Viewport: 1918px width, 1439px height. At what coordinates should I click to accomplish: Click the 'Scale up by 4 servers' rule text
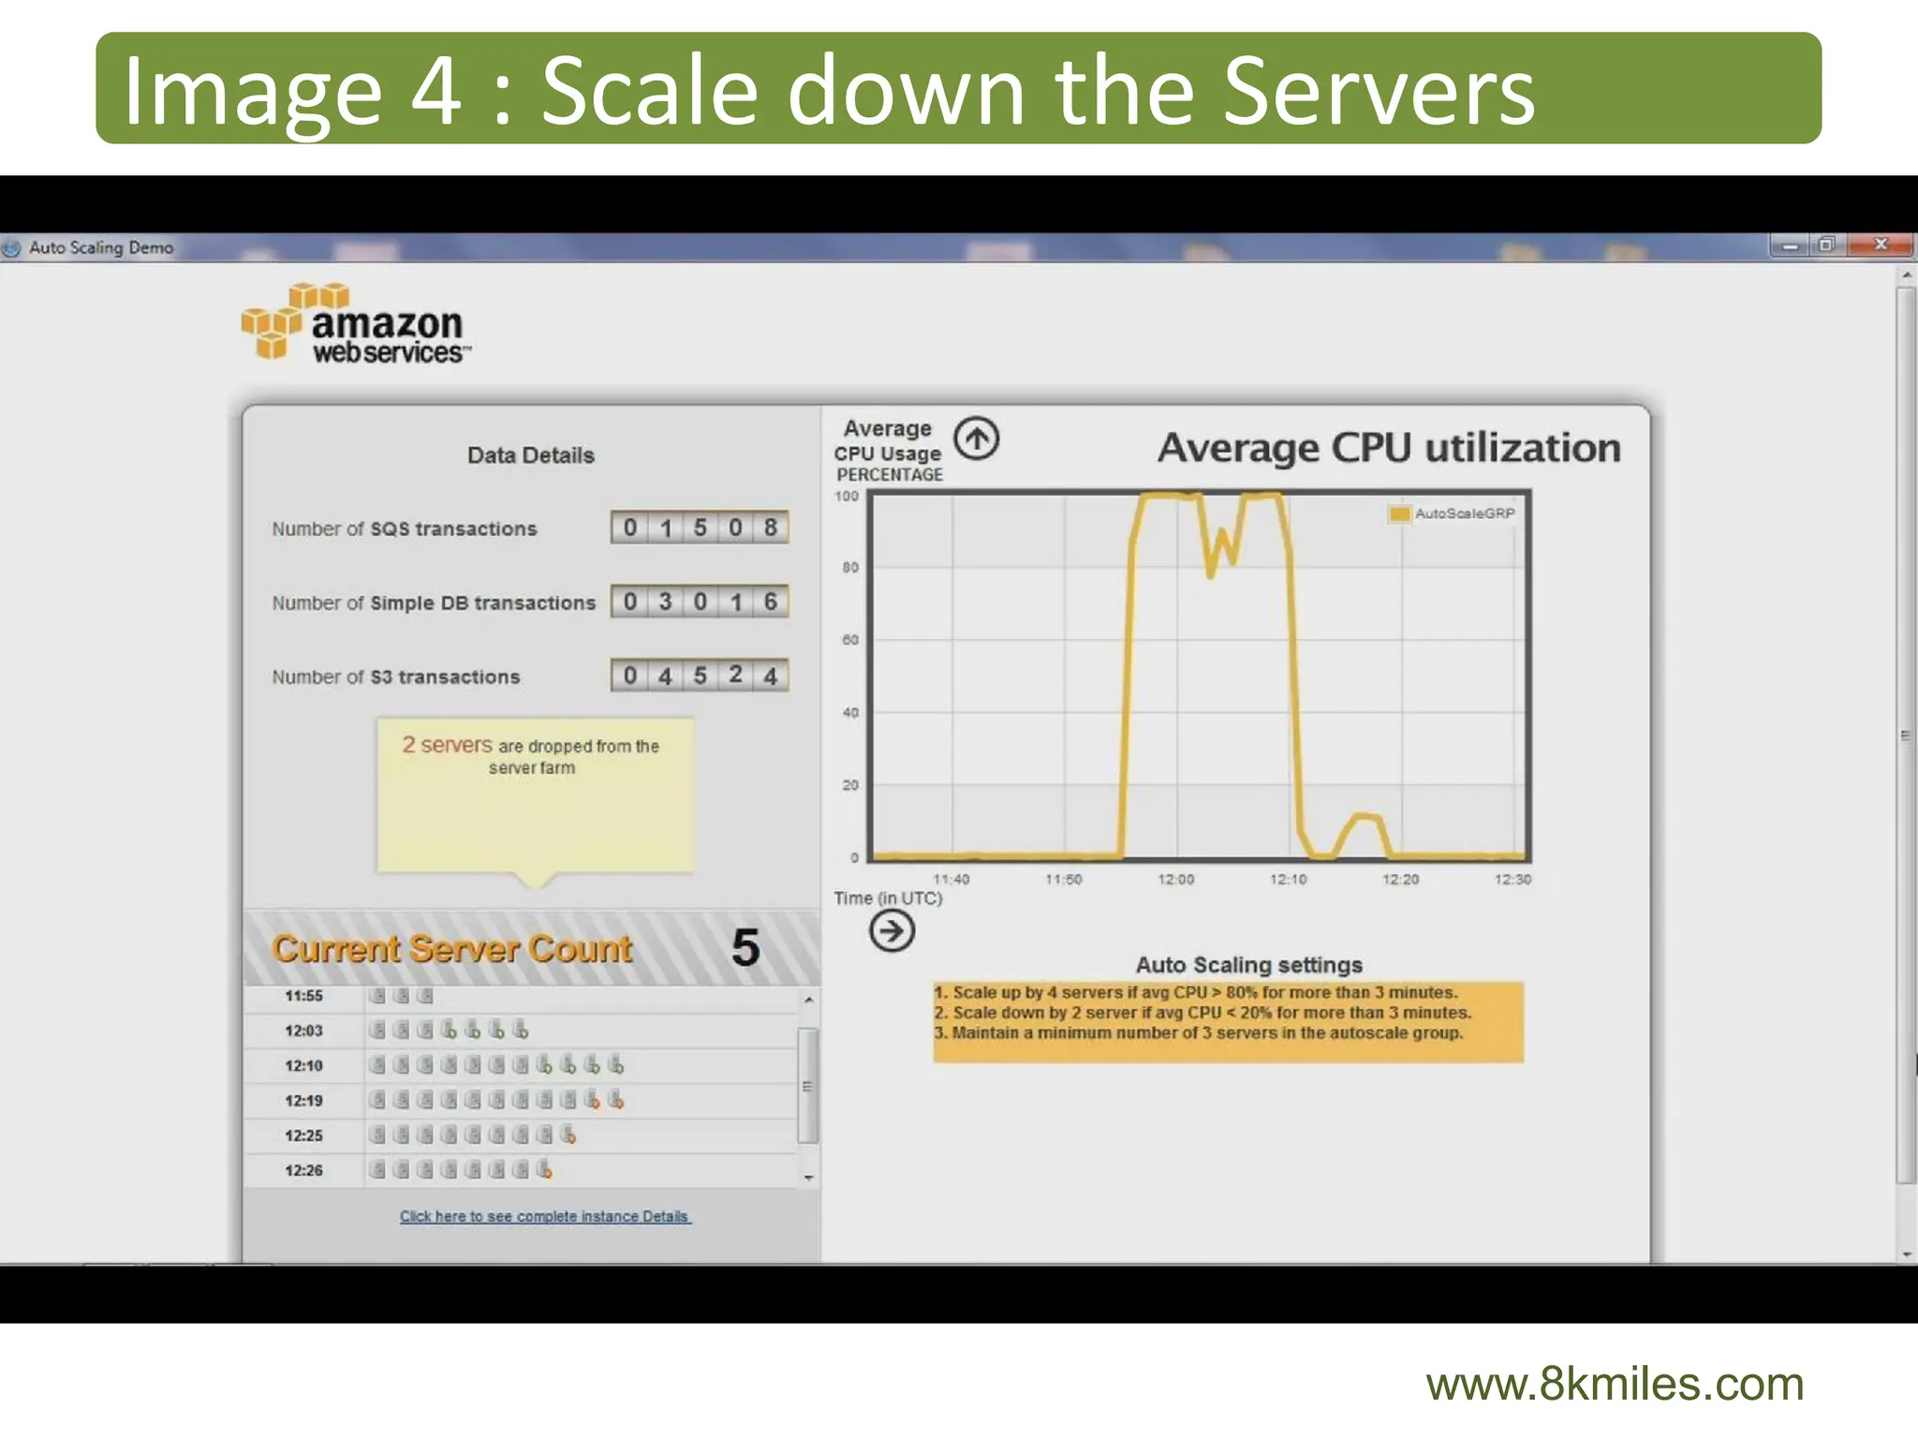click(x=1196, y=992)
